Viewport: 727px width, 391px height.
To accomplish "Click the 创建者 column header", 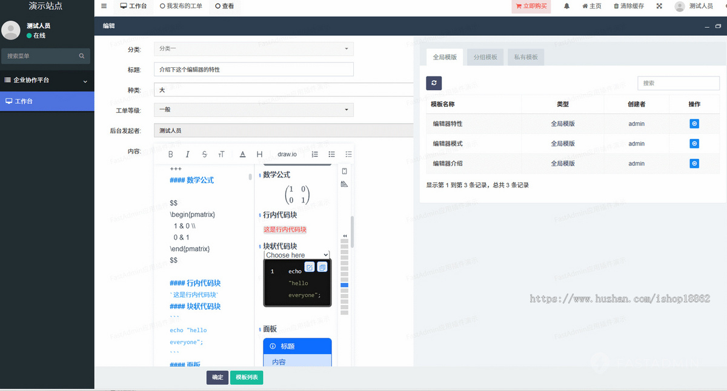I will 637,104.
